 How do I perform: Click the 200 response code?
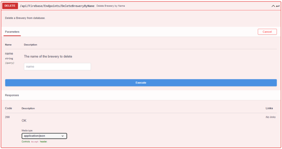pos(7,117)
